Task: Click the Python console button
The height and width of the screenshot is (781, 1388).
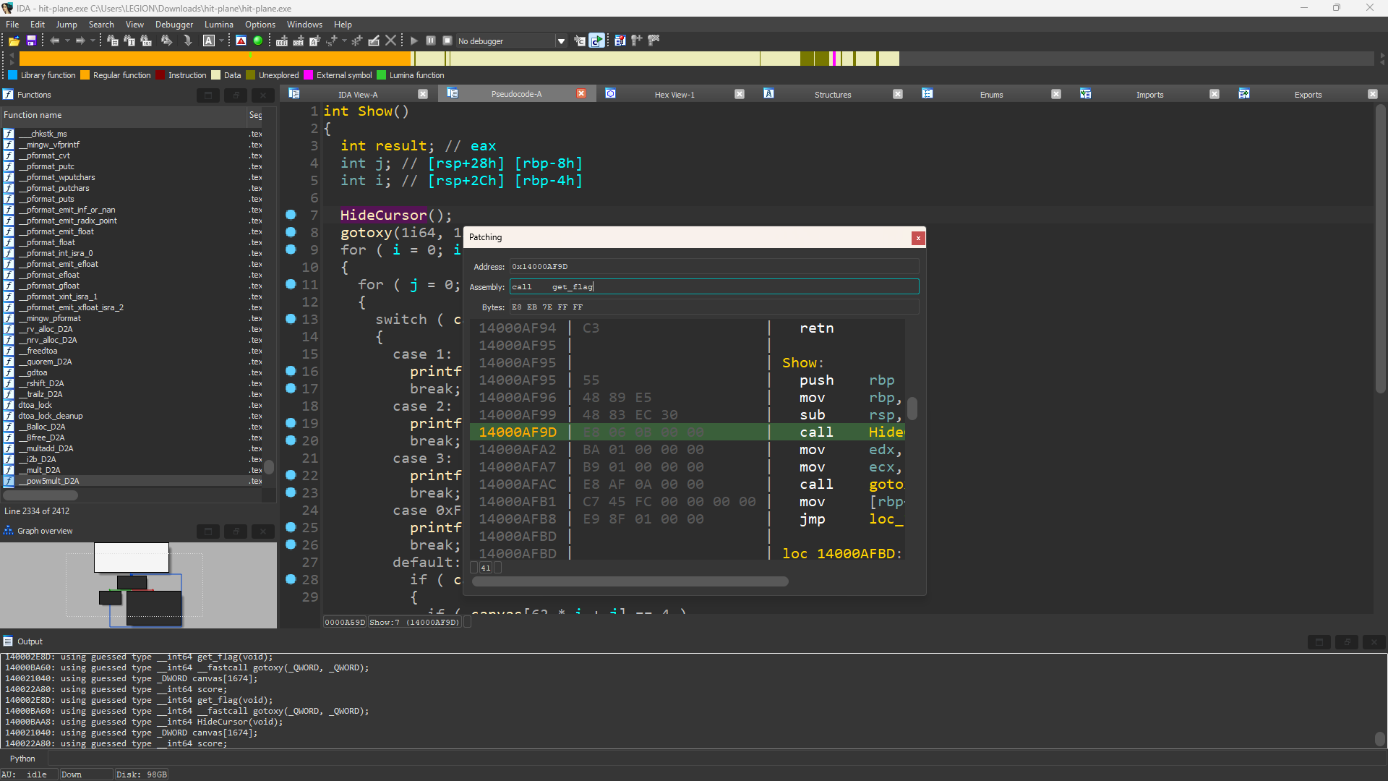Action: (22, 759)
